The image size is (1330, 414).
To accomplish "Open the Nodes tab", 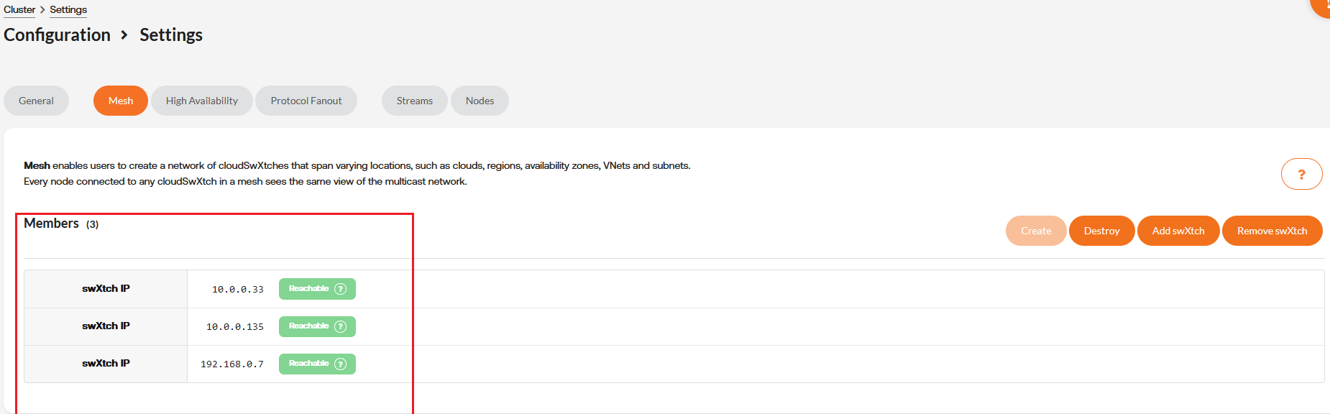I will [480, 101].
